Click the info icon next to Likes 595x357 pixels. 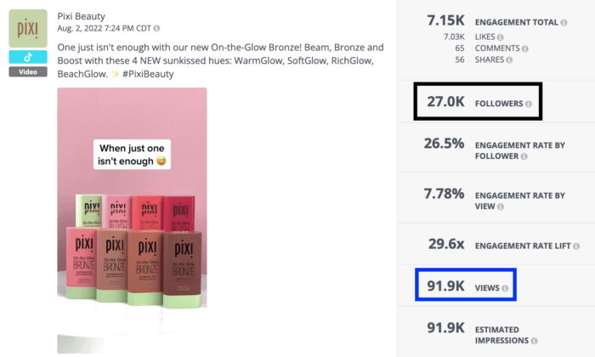click(499, 37)
